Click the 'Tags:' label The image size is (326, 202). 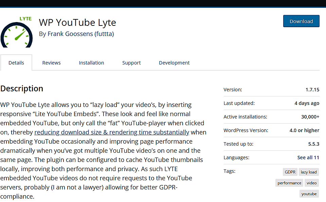tap(230, 171)
